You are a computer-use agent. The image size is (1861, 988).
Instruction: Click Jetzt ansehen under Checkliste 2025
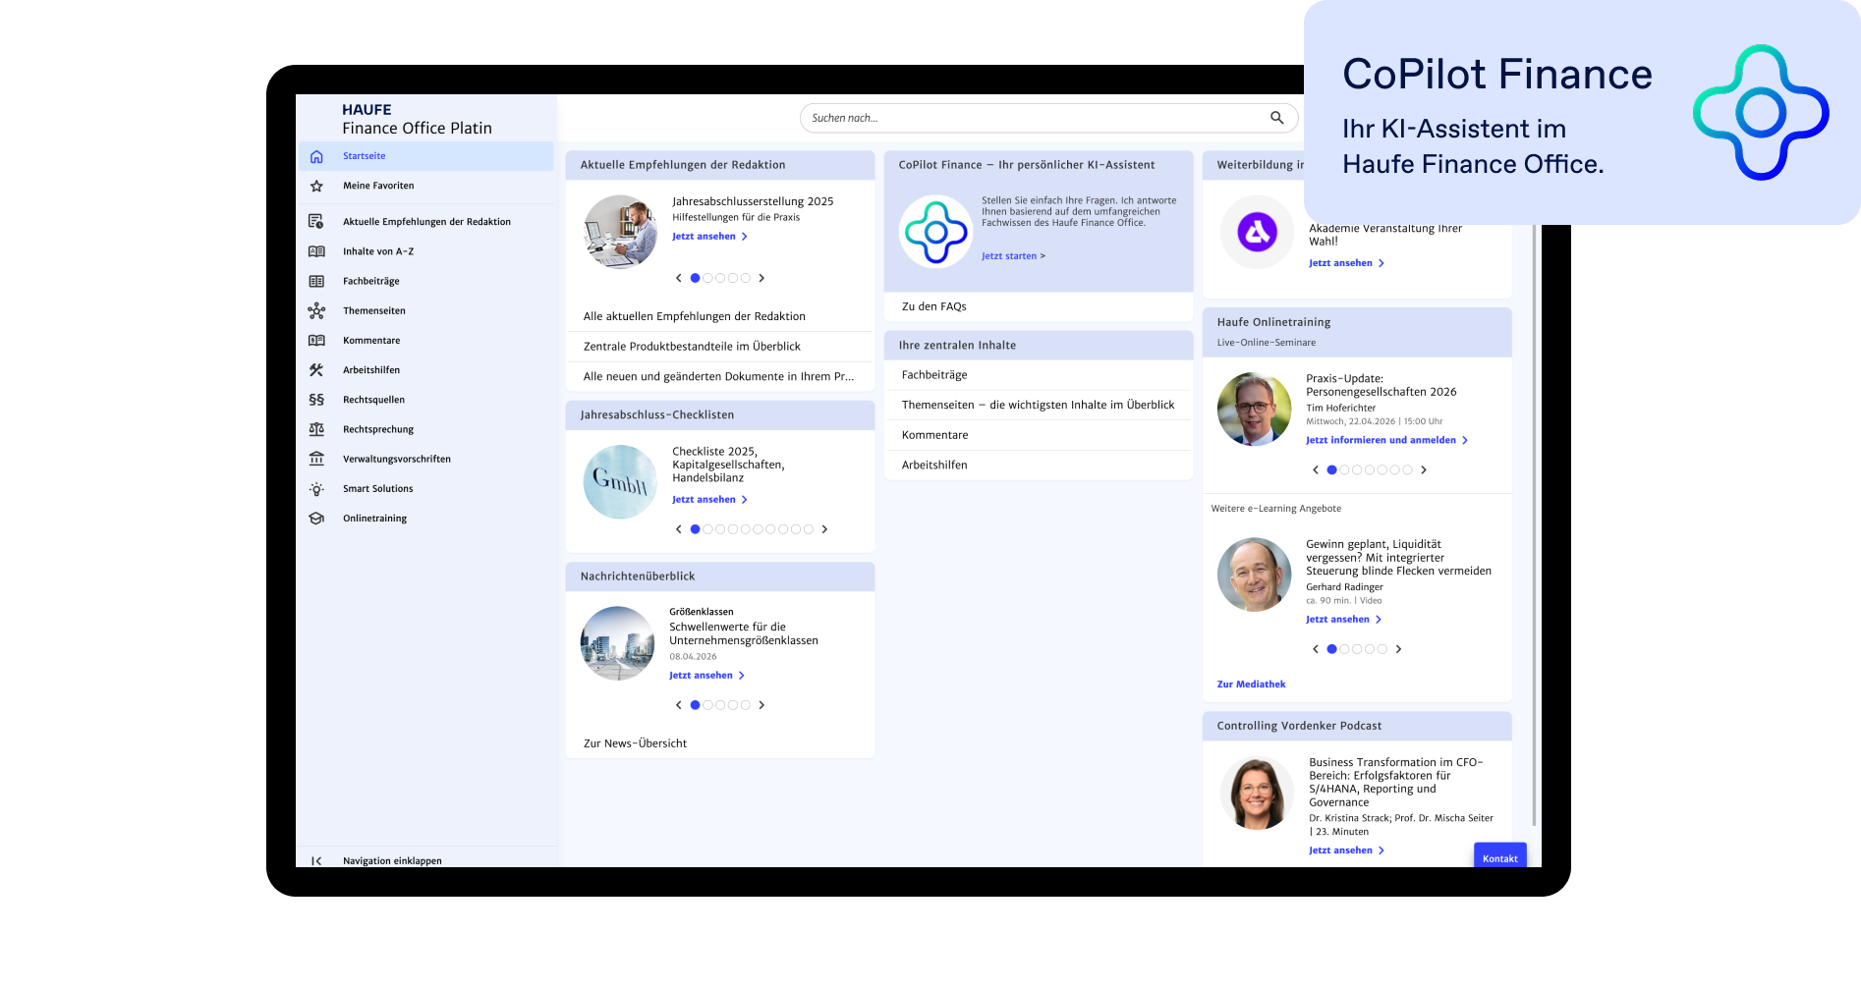[709, 500]
